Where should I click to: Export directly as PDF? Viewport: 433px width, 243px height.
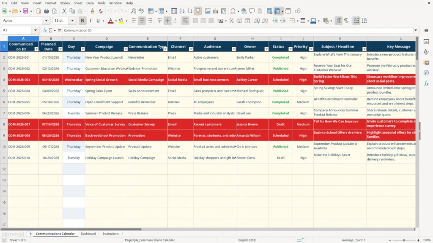point(38,11)
